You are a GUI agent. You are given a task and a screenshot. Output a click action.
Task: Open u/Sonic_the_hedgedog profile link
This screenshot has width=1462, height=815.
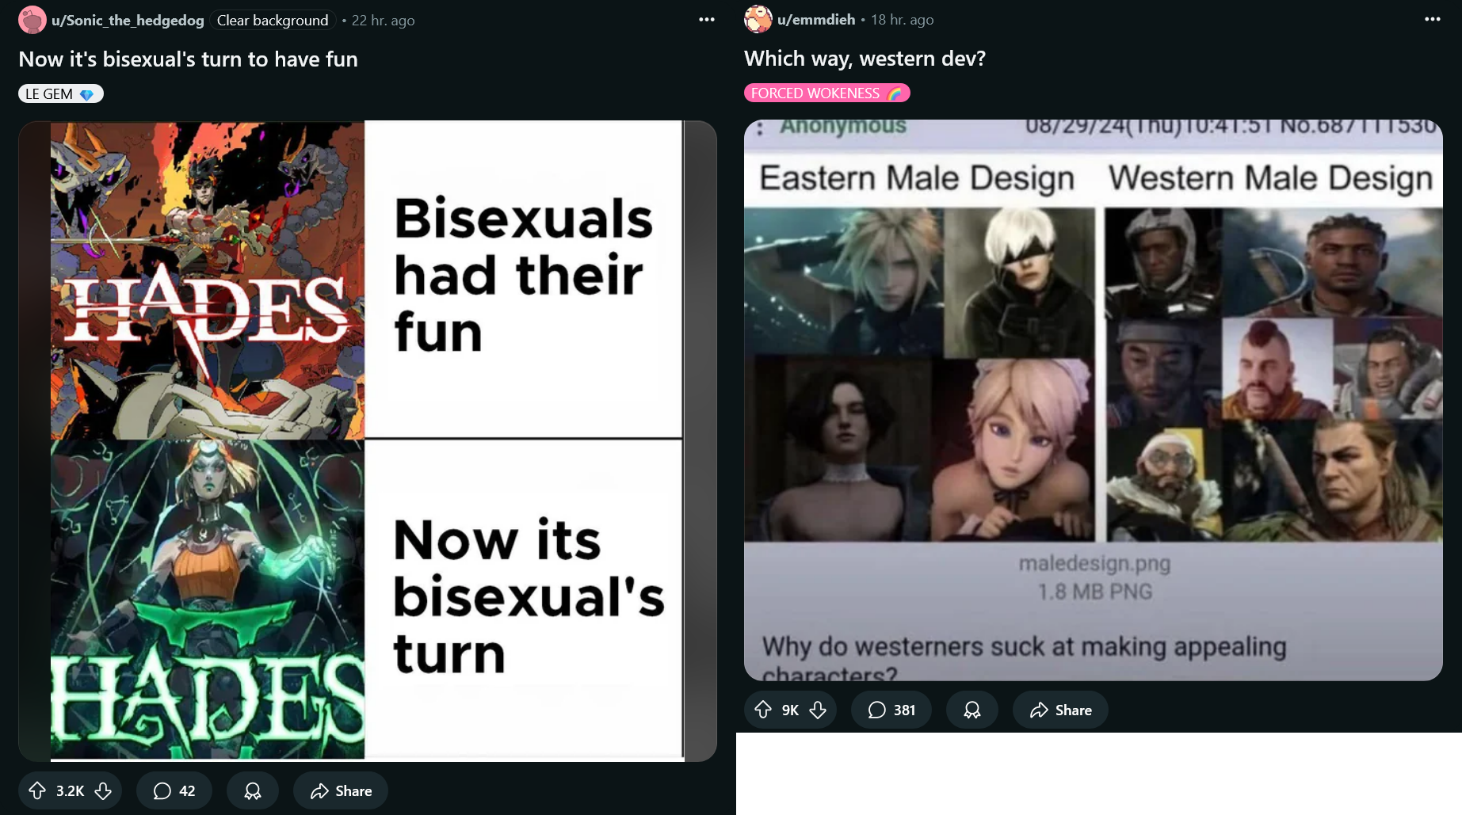[128, 20]
